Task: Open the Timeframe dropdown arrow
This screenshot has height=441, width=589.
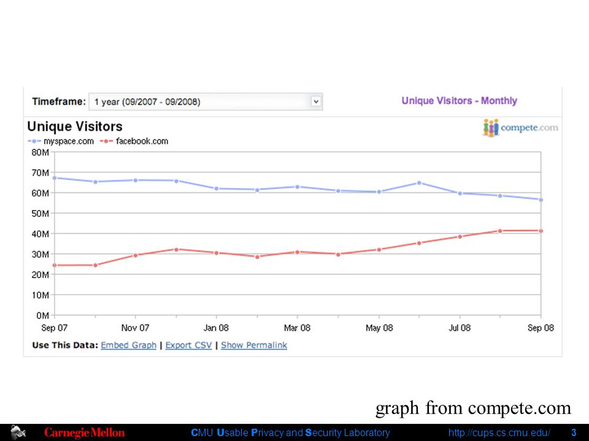Action: click(x=317, y=102)
